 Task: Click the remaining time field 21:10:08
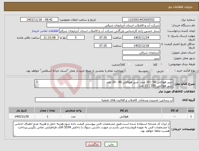click(49, 37)
